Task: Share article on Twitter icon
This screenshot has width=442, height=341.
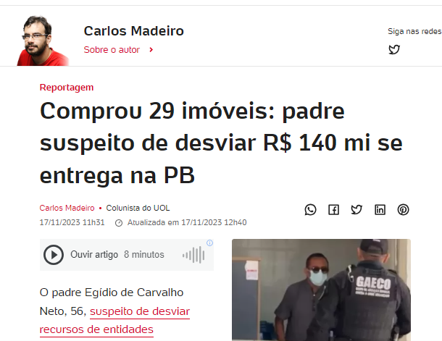Action: [356, 210]
